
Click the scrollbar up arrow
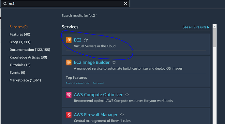coord(215,26)
